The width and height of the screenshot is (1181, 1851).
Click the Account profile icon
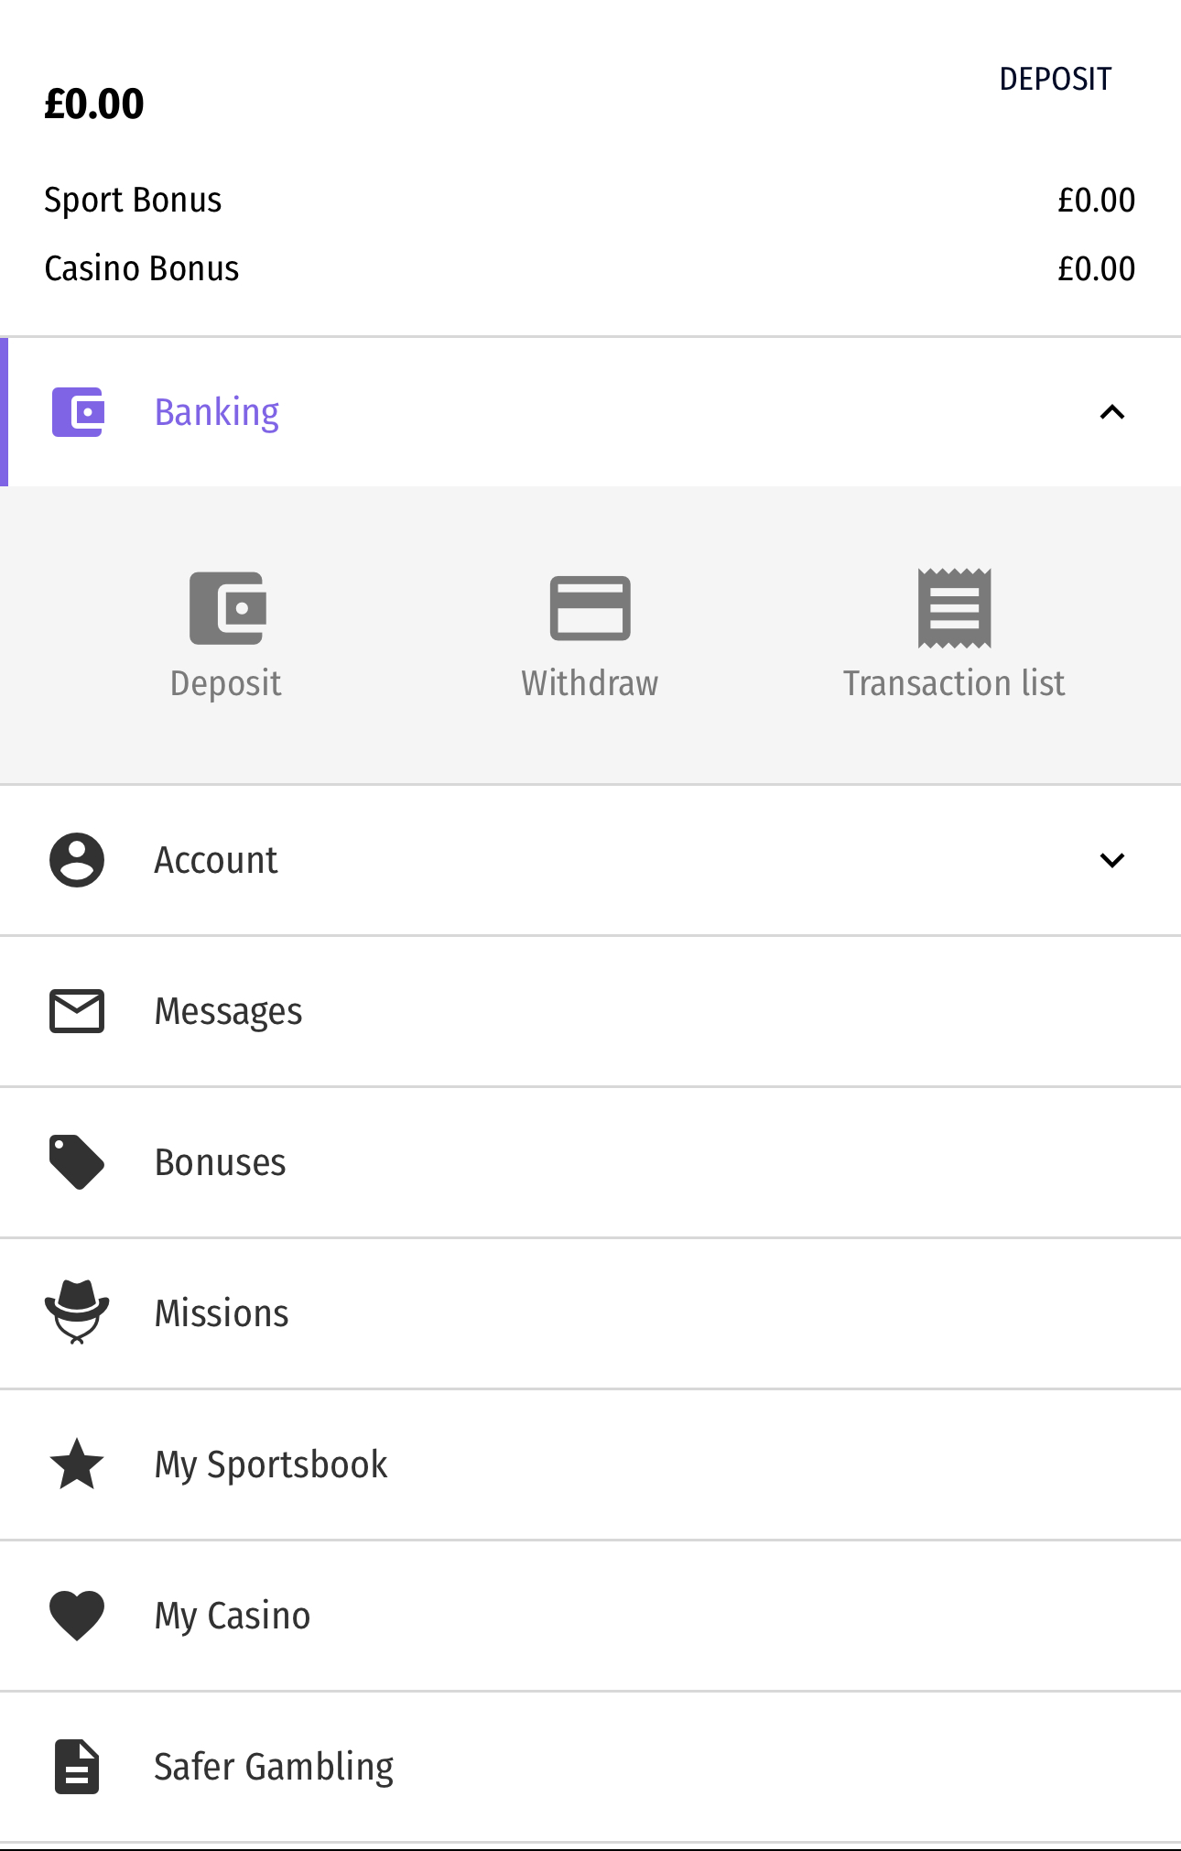coord(77,860)
